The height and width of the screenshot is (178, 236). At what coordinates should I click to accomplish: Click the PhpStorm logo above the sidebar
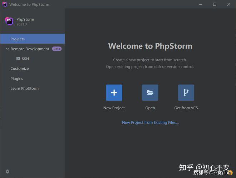(9, 21)
